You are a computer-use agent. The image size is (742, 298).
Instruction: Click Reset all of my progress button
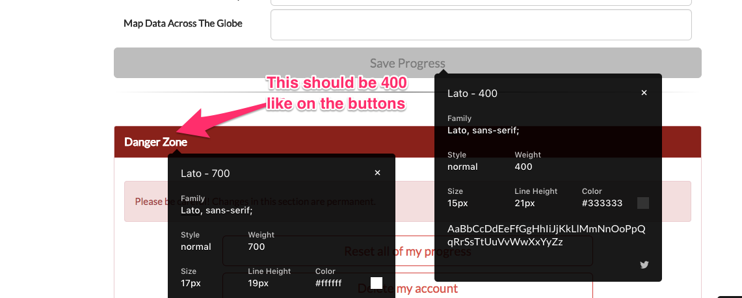tap(408, 251)
